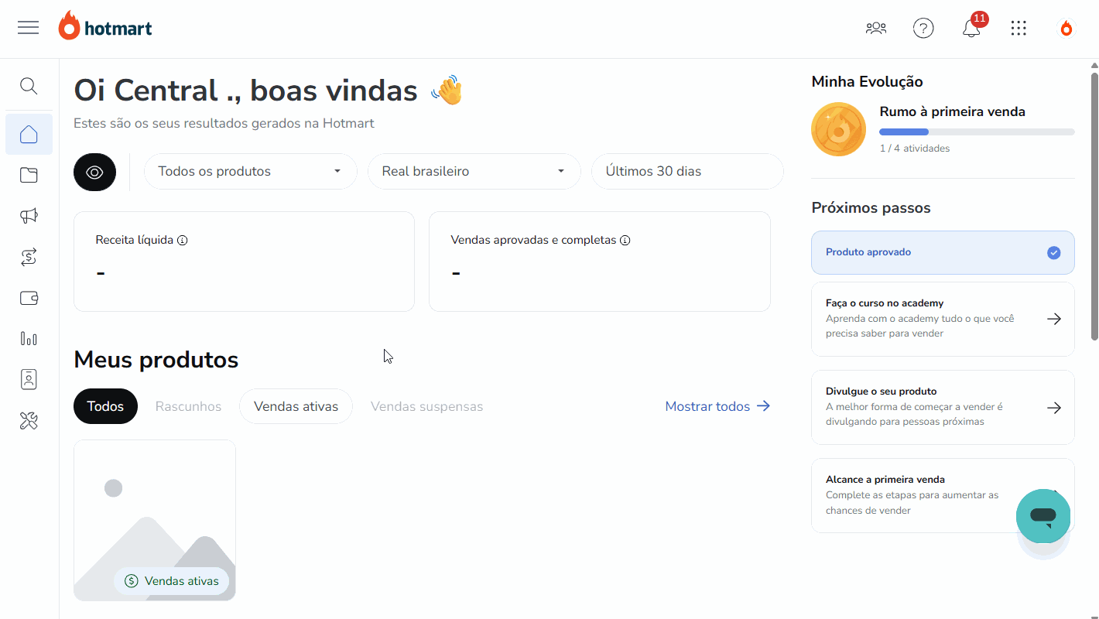Viewport: 1099px width, 619px height.
Task: Open the hamburger menu
Action: (29, 28)
